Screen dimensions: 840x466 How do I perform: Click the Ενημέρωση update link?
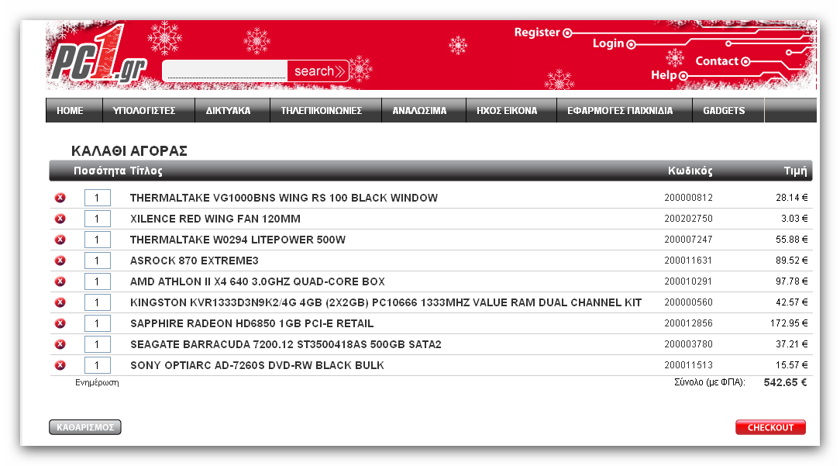coord(97,383)
